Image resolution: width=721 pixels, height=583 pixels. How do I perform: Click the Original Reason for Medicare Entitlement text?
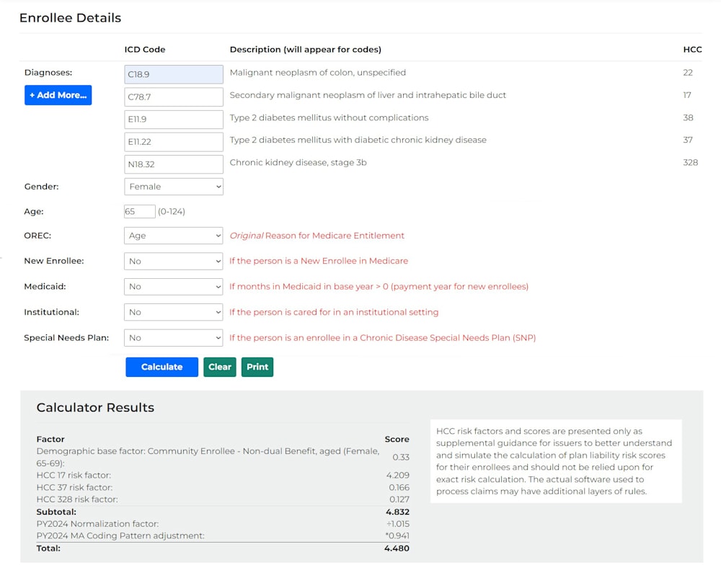317,236
